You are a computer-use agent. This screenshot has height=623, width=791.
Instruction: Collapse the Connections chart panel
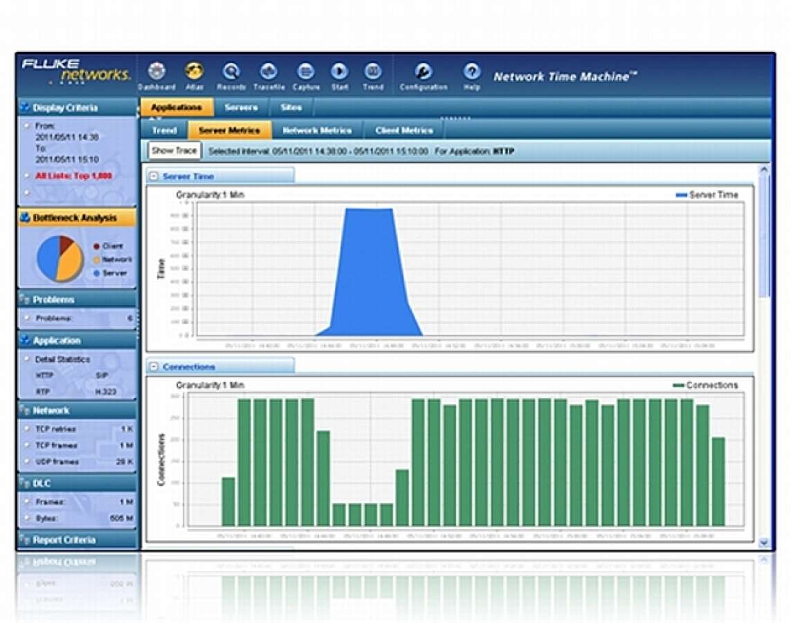pyautogui.click(x=154, y=367)
